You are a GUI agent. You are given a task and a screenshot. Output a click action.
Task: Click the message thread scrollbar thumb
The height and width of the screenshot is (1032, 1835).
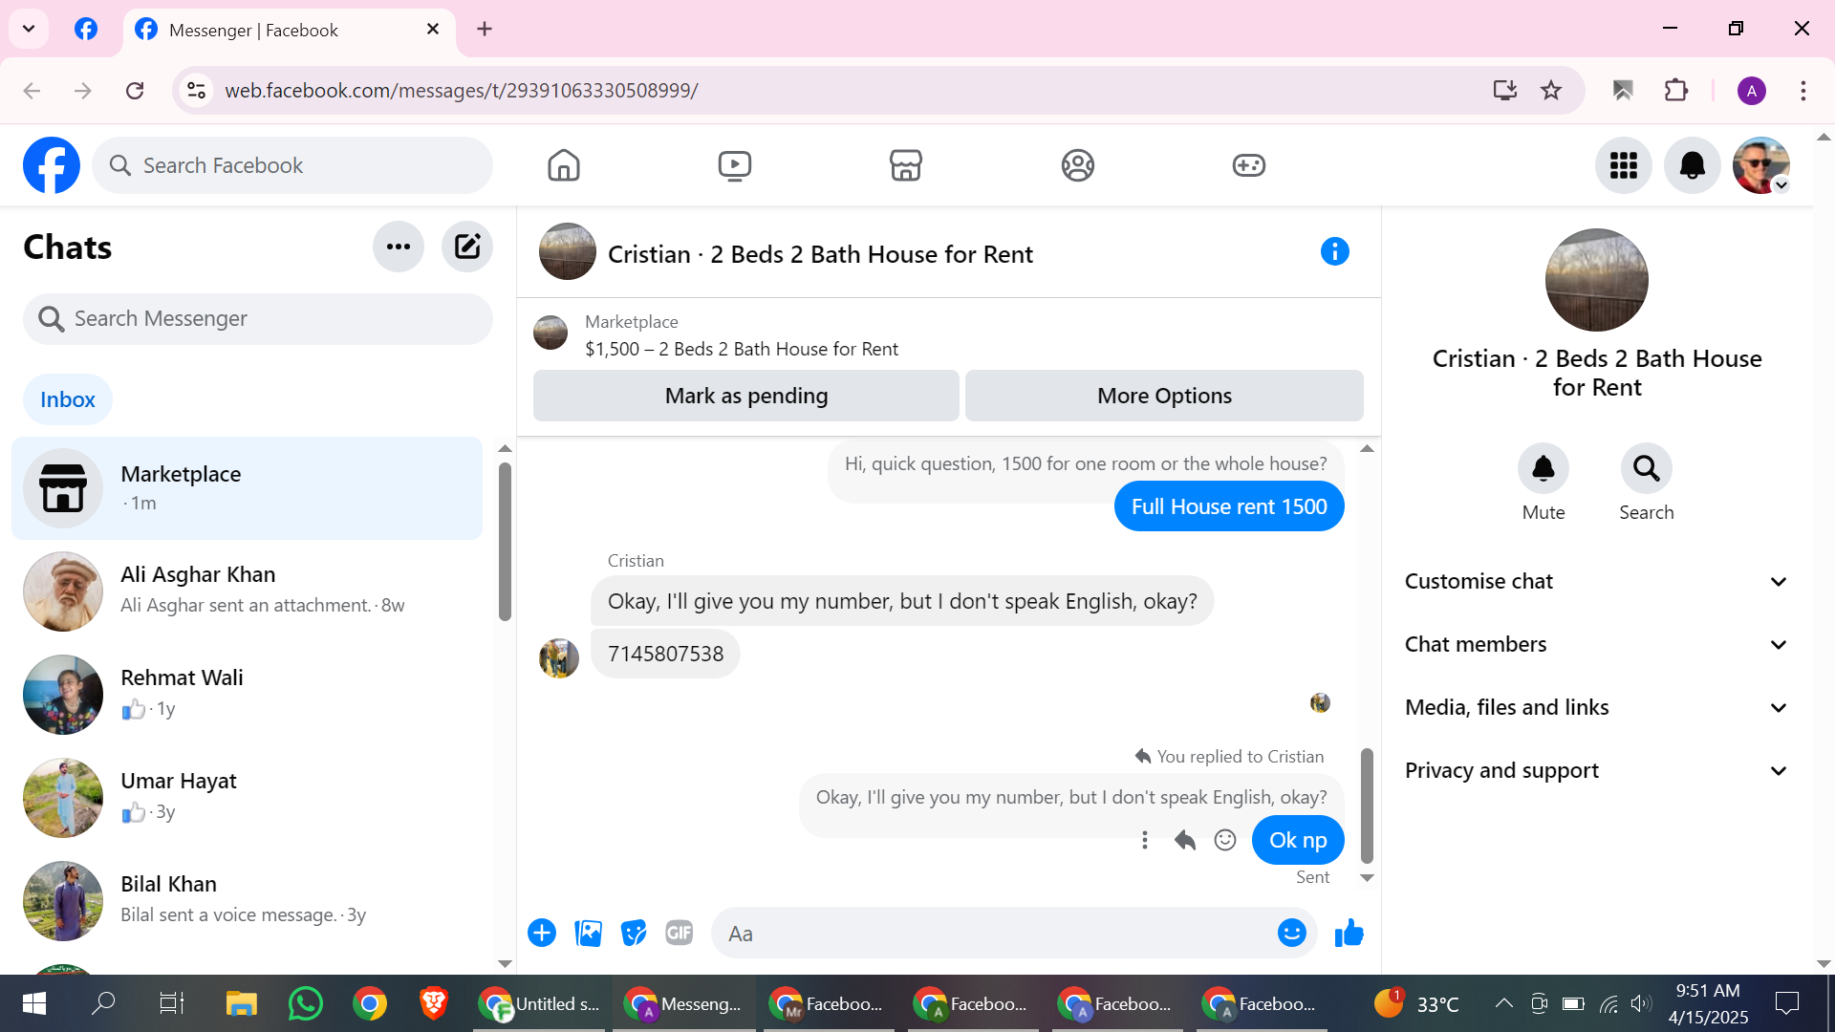tap(1367, 805)
